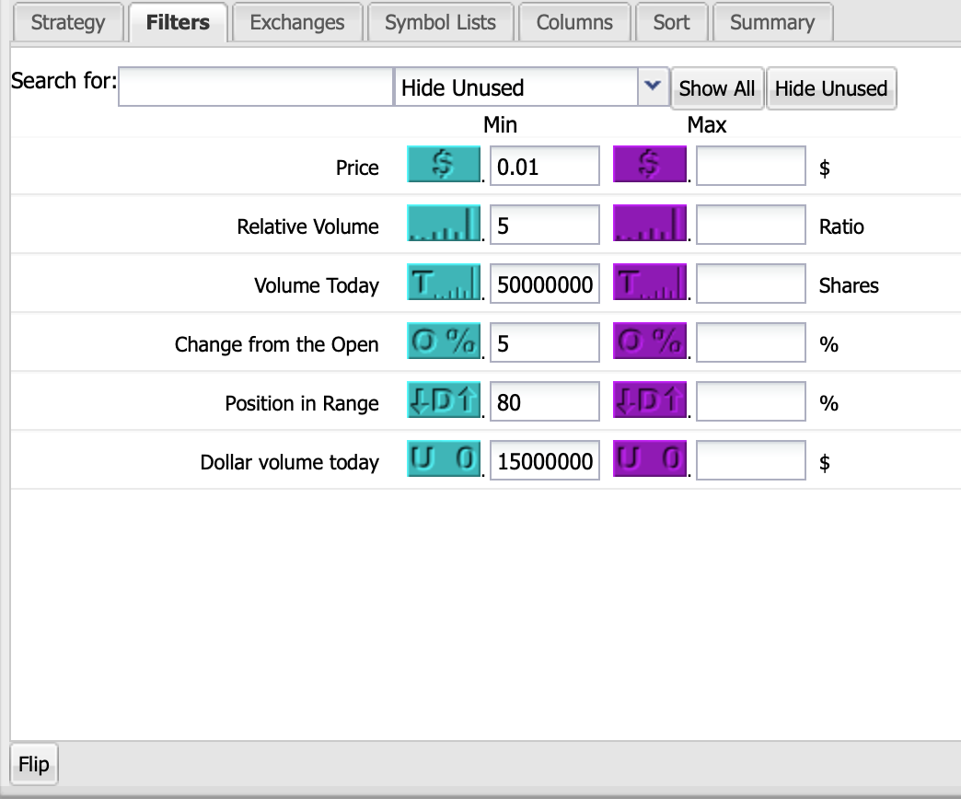Image resolution: width=961 pixels, height=799 pixels.
Task: Click the Price min field containing 0.01
Action: 544,168
